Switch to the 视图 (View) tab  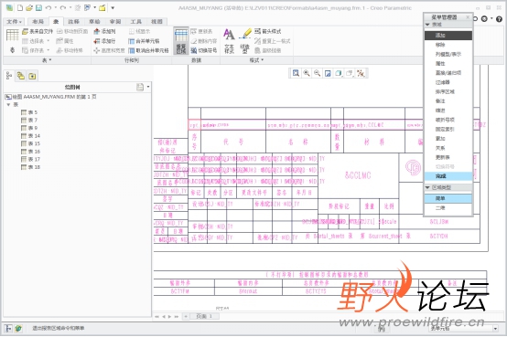tap(156, 22)
